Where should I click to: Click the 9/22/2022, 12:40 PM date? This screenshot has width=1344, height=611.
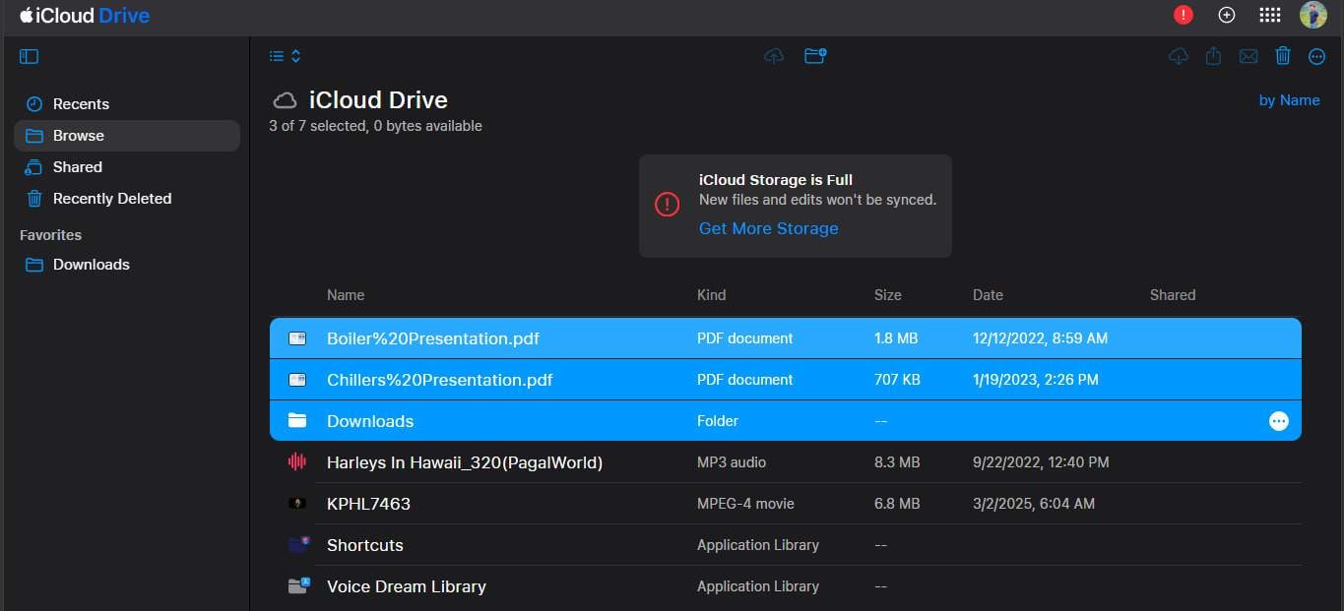click(x=1041, y=462)
